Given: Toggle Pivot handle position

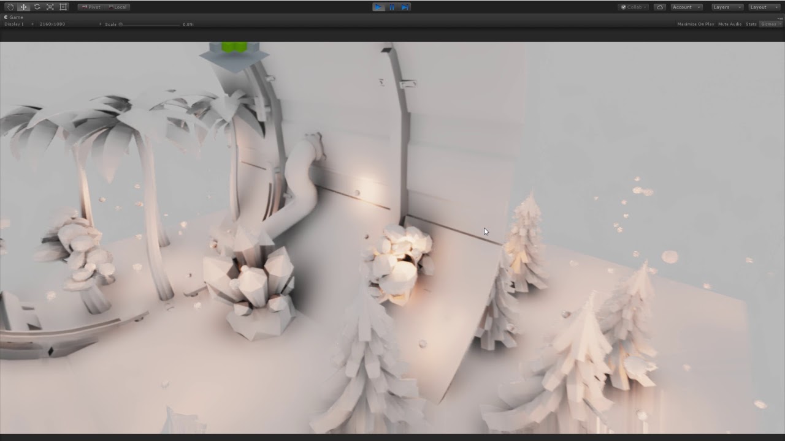Looking at the screenshot, I should [91, 7].
